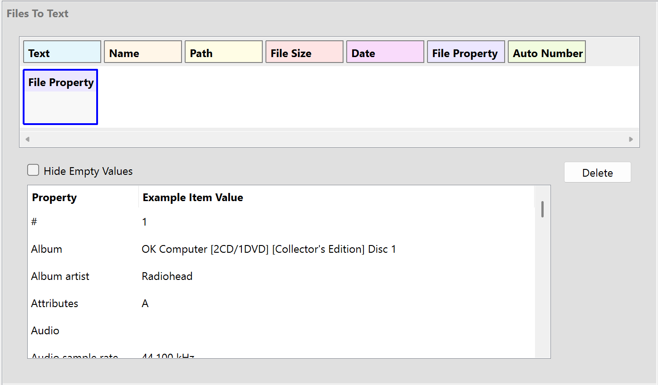The height and width of the screenshot is (385, 658).
Task: Insert the File Size token
Action: (304, 52)
